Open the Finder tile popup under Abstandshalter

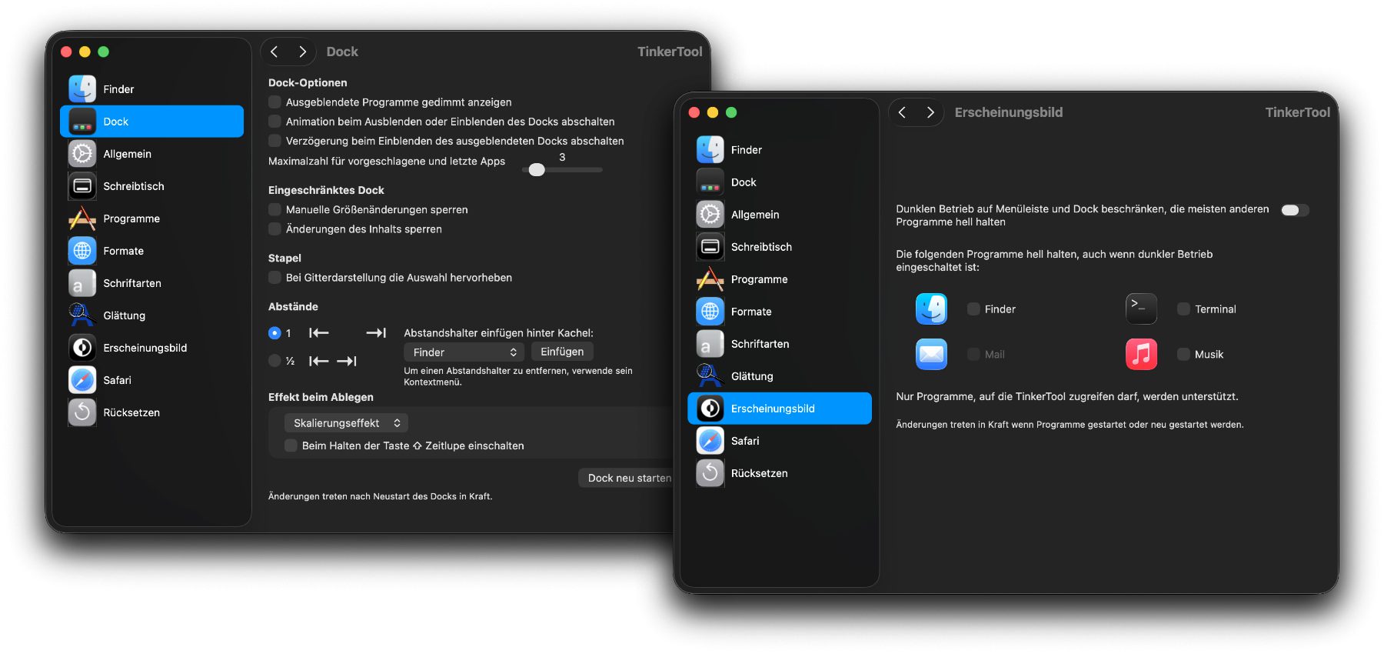(464, 352)
